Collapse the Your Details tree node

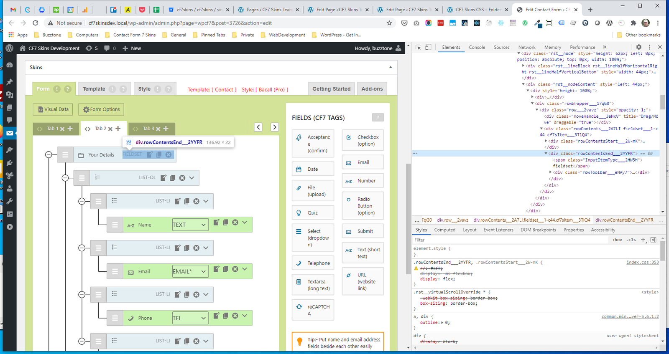(49, 155)
